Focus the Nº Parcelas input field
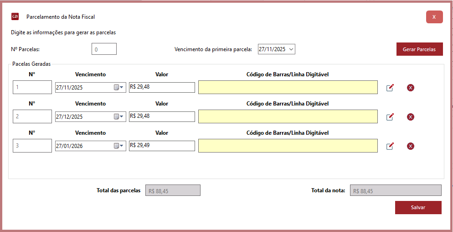This screenshot has width=453, height=232. coord(104,49)
